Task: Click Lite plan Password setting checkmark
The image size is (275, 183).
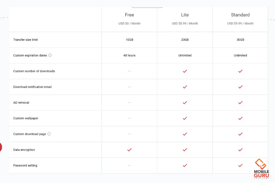Action: (x=185, y=165)
